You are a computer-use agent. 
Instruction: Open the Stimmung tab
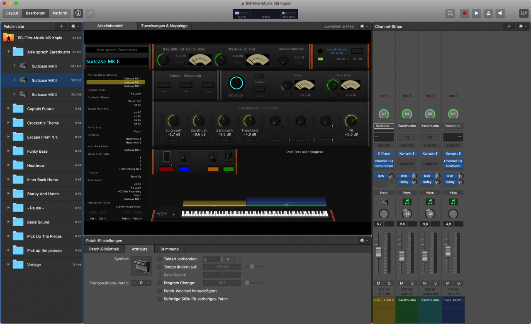[170, 249]
